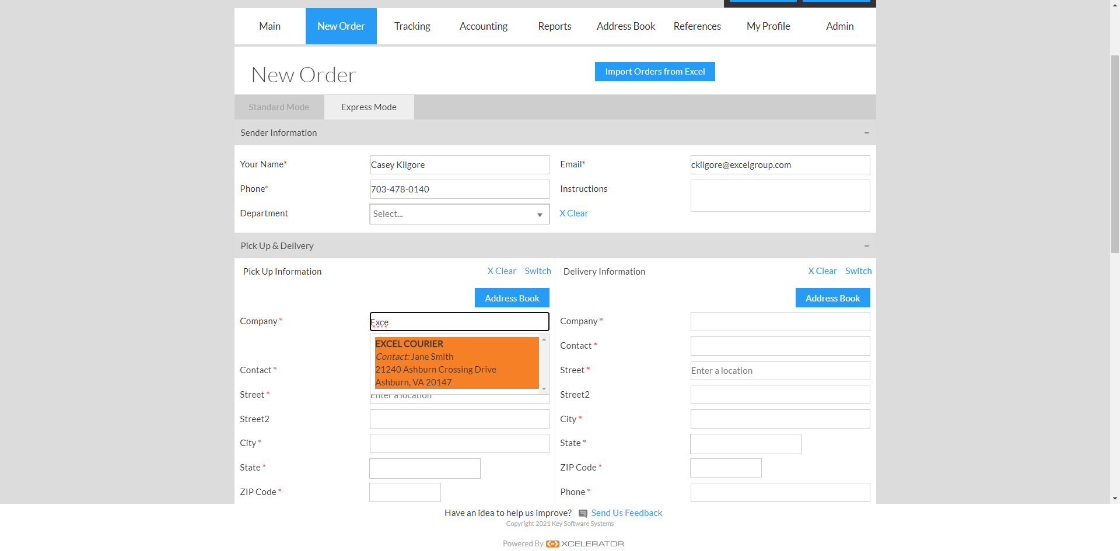Image resolution: width=1120 pixels, height=551 pixels.
Task: Click the Delivery Street2 field
Action: (780, 394)
